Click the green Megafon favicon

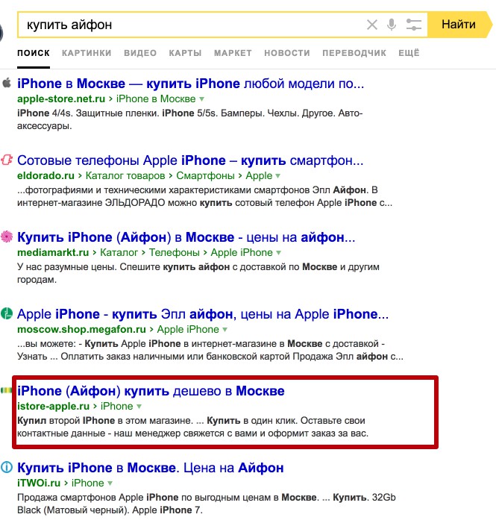(7, 313)
